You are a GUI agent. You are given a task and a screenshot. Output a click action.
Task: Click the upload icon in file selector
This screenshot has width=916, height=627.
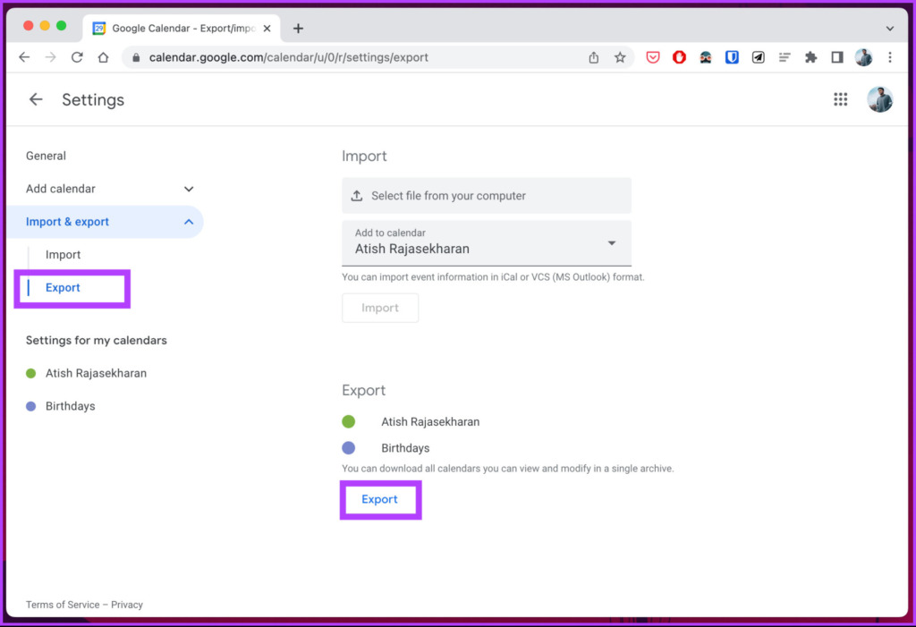click(356, 196)
